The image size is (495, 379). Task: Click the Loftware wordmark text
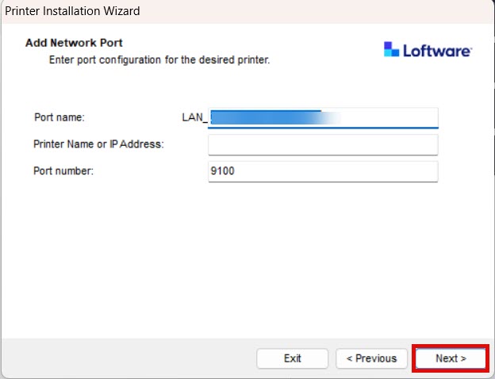pyautogui.click(x=438, y=51)
